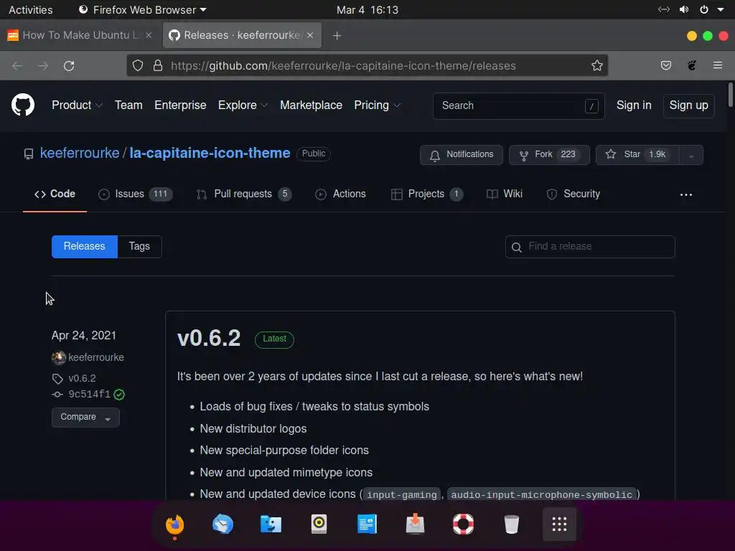
Task: Open the Firefox Web Browser app menu
Action: [x=143, y=10]
